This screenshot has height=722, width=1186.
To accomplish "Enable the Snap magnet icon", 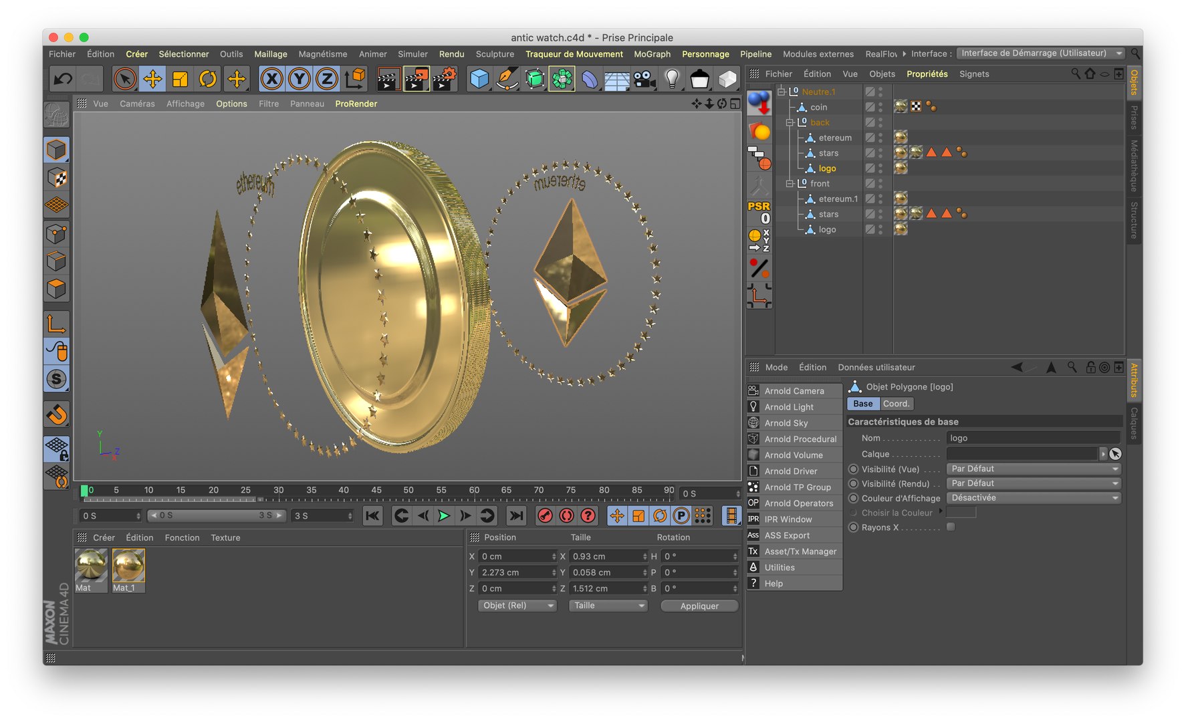I will tap(57, 414).
